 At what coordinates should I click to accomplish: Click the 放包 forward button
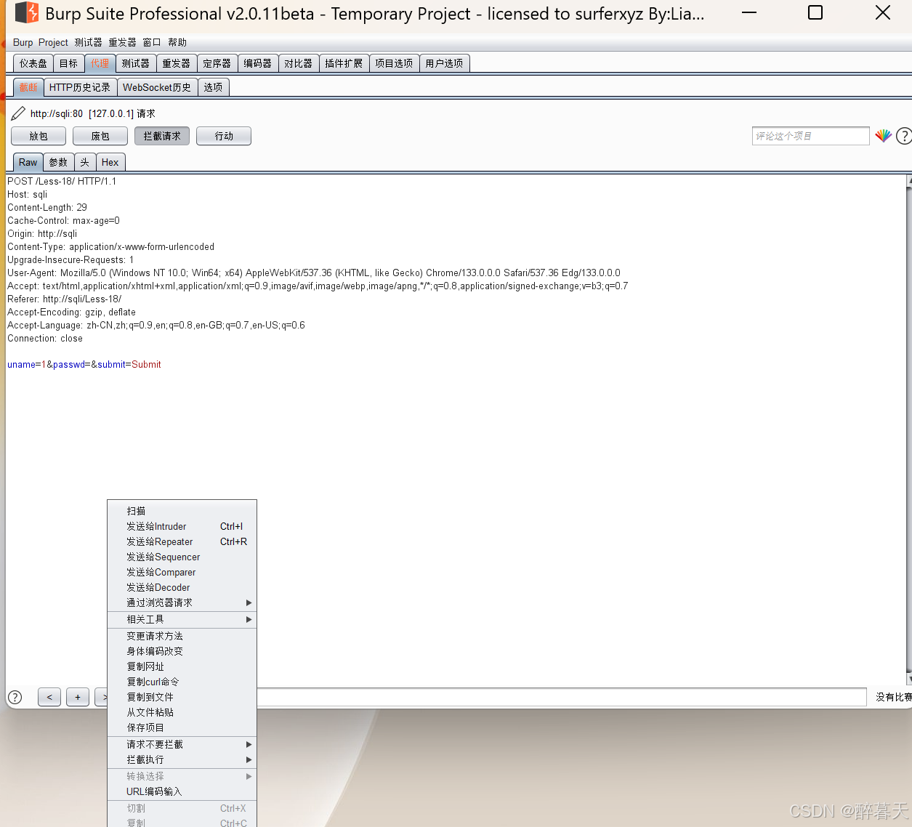tap(39, 136)
